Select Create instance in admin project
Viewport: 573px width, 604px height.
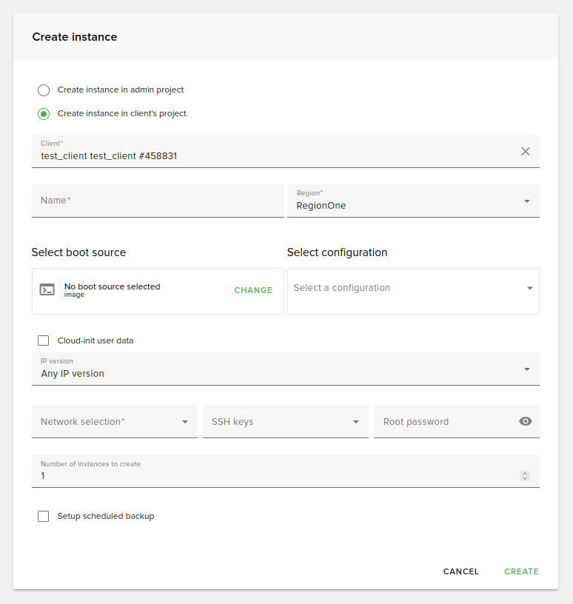pos(44,90)
